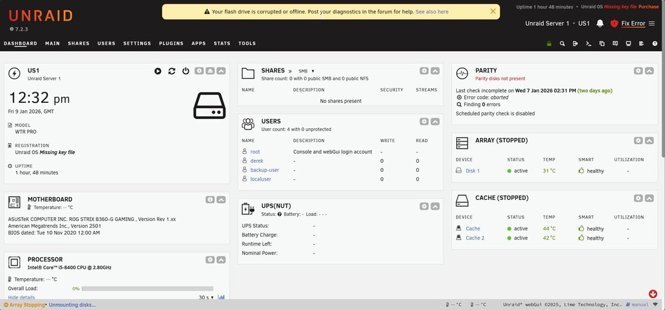
Task: Open Processor tile settings gear
Action: 210,260
